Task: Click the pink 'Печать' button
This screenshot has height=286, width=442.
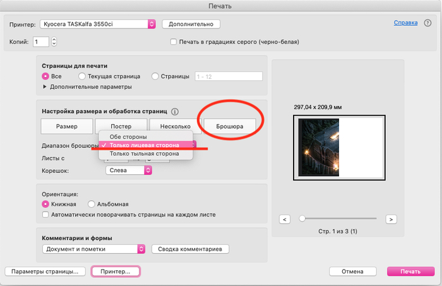Action: (x=410, y=271)
